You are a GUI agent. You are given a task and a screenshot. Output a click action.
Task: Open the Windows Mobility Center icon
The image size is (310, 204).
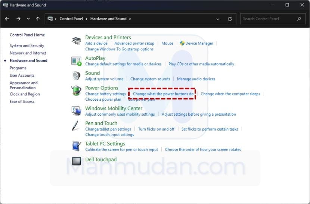coord(76,111)
